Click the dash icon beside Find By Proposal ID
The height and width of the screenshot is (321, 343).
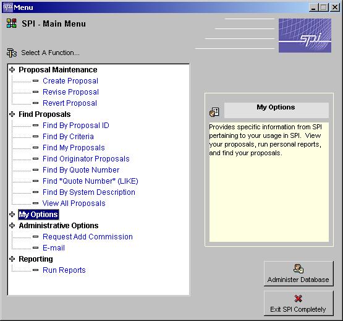tap(35, 126)
